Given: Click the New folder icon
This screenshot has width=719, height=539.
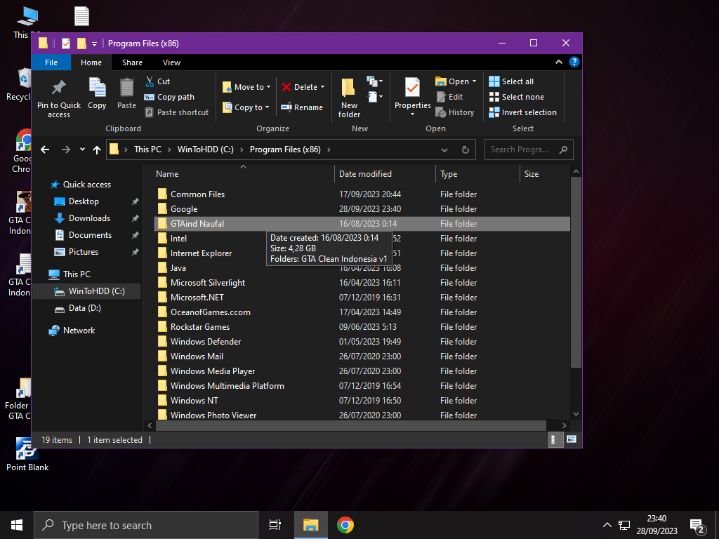Looking at the screenshot, I should pos(348,88).
